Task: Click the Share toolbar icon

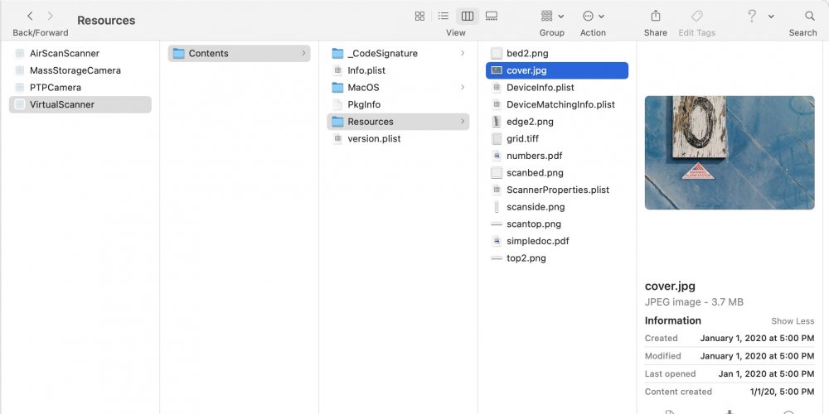Action: click(656, 16)
